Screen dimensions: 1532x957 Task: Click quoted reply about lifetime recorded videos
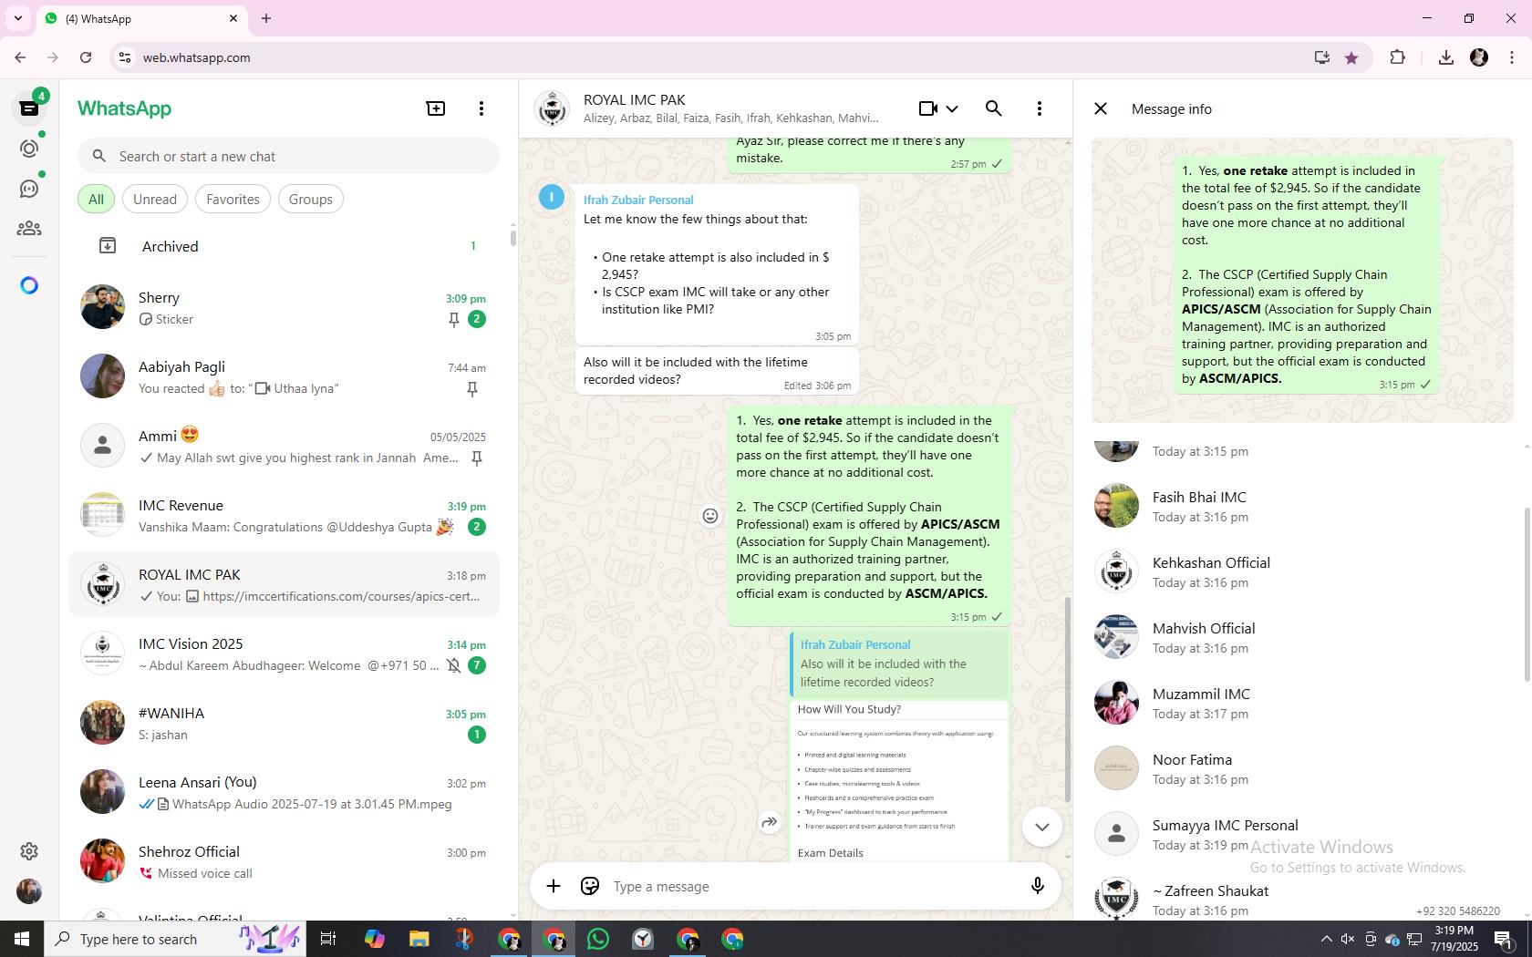tap(899, 664)
